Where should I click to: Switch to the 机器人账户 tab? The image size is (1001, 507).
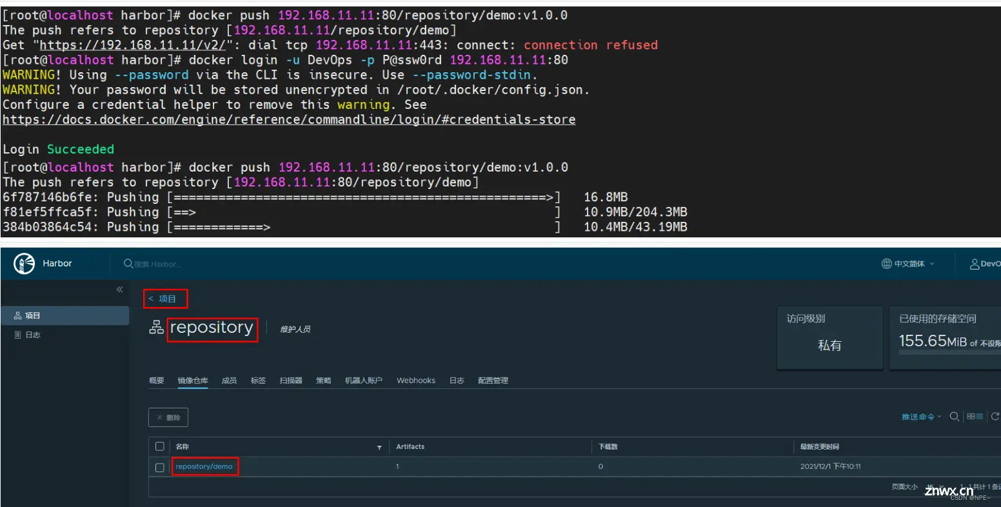tap(364, 381)
